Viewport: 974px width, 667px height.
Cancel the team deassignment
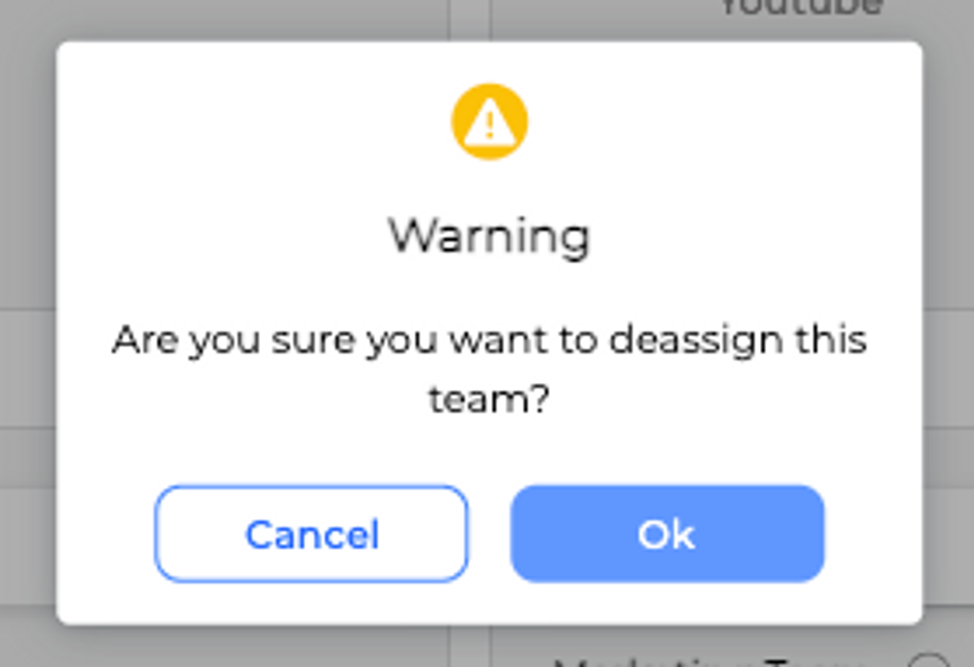(x=311, y=534)
